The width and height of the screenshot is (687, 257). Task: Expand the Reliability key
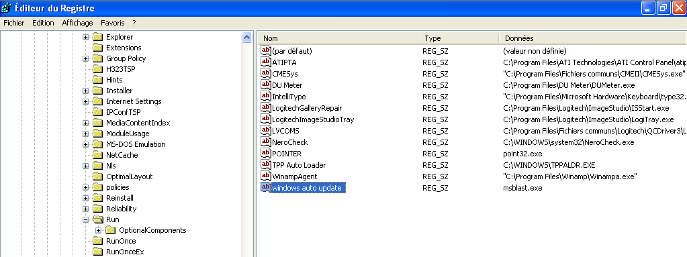[x=85, y=209]
